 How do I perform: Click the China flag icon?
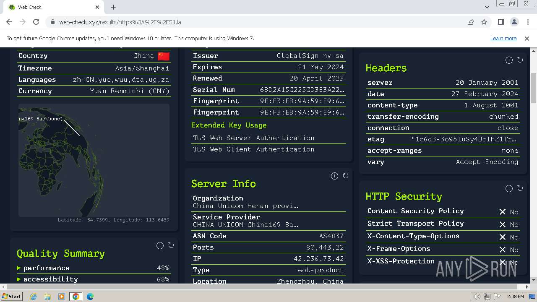164,56
